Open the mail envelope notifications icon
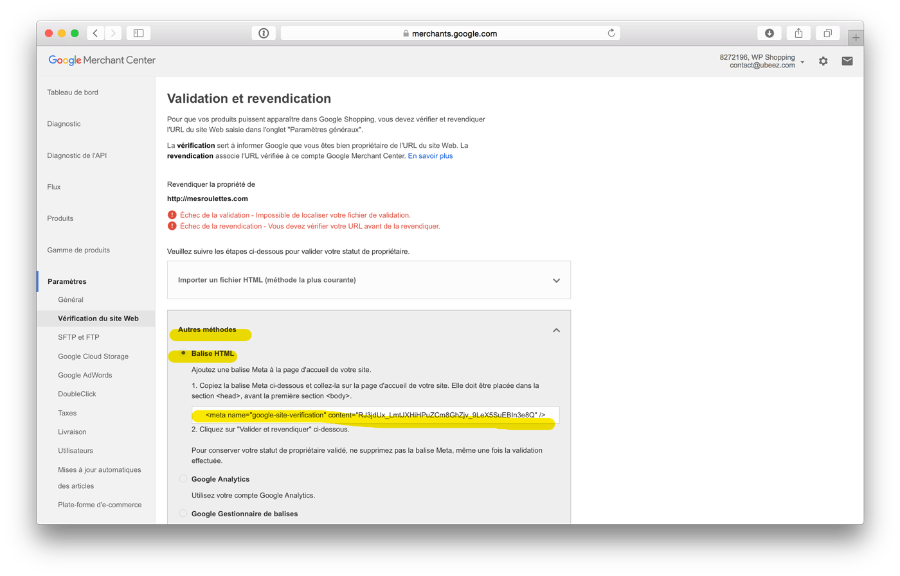The width and height of the screenshot is (900, 576). (847, 61)
